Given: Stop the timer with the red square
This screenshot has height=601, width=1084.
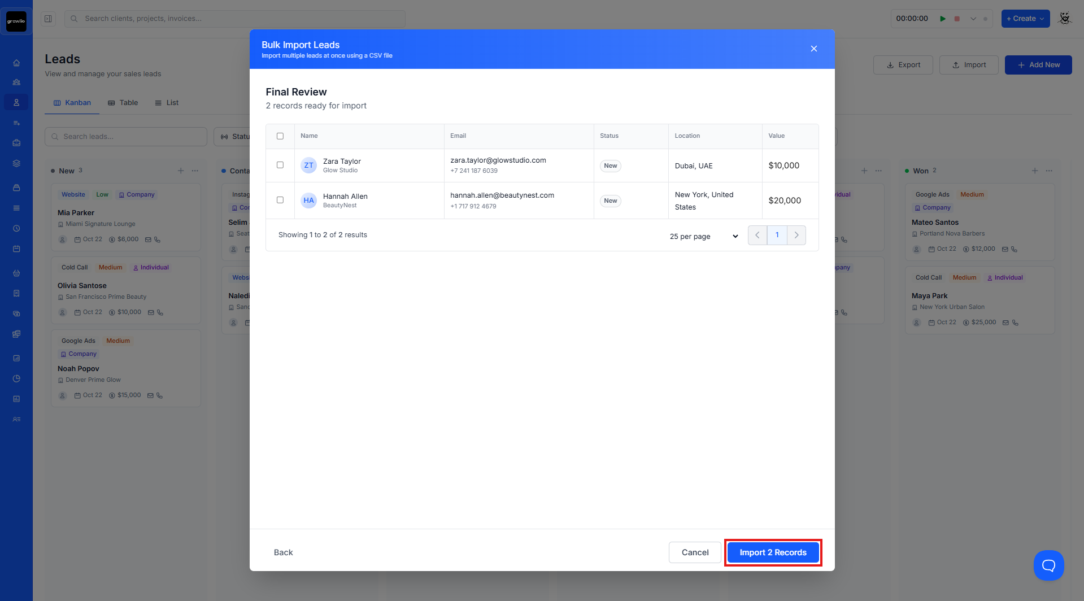Looking at the screenshot, I should [957, 19].
